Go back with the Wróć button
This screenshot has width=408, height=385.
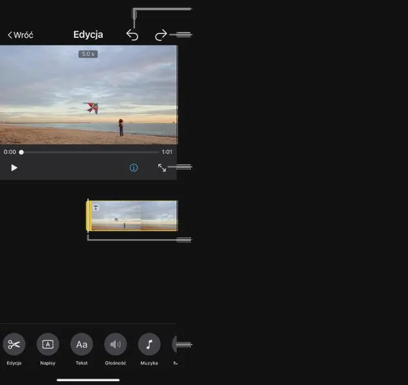21,35
